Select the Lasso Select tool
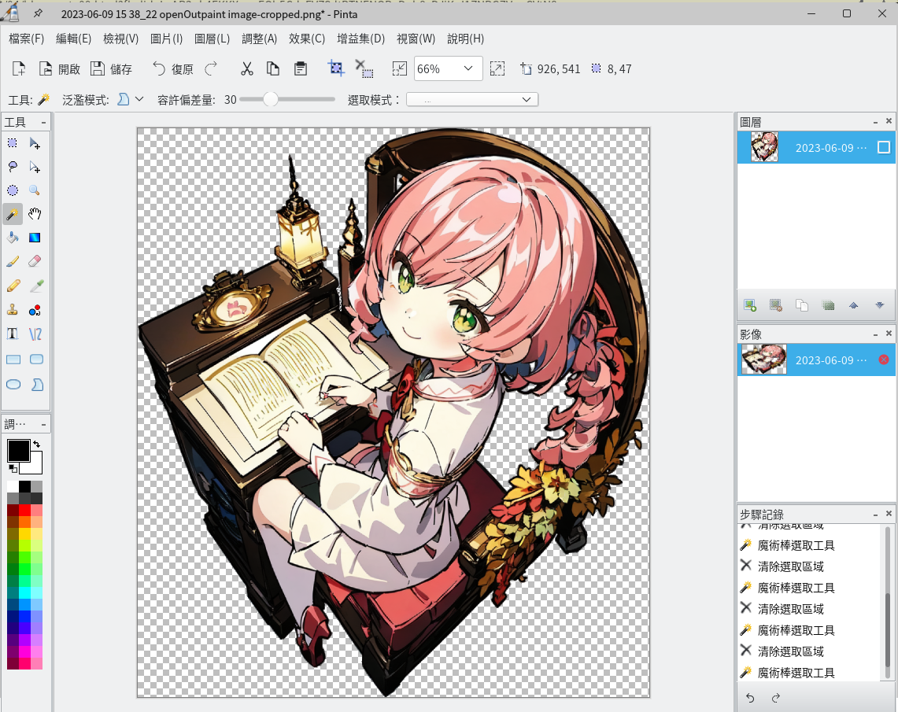Image resolution: width=898 pixels, height=712 pixels. pos(13,167)
